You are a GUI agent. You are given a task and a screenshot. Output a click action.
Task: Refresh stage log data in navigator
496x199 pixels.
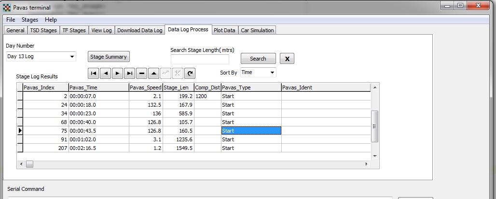[x=190, y=74]
